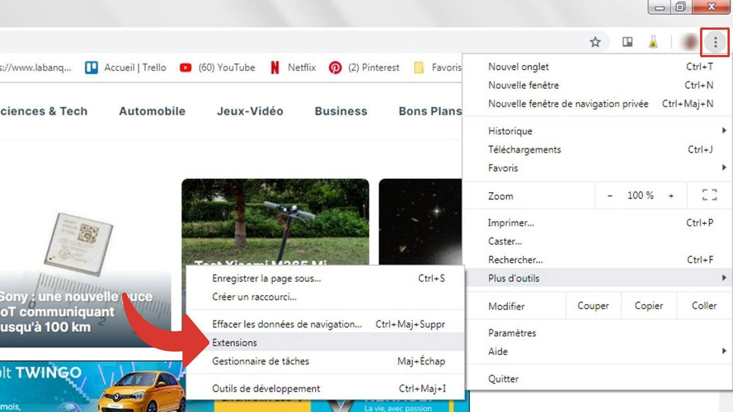The image size is (733, 412).
Task: Expand the Plus d'outils submenu
Action: click(513, 278)
